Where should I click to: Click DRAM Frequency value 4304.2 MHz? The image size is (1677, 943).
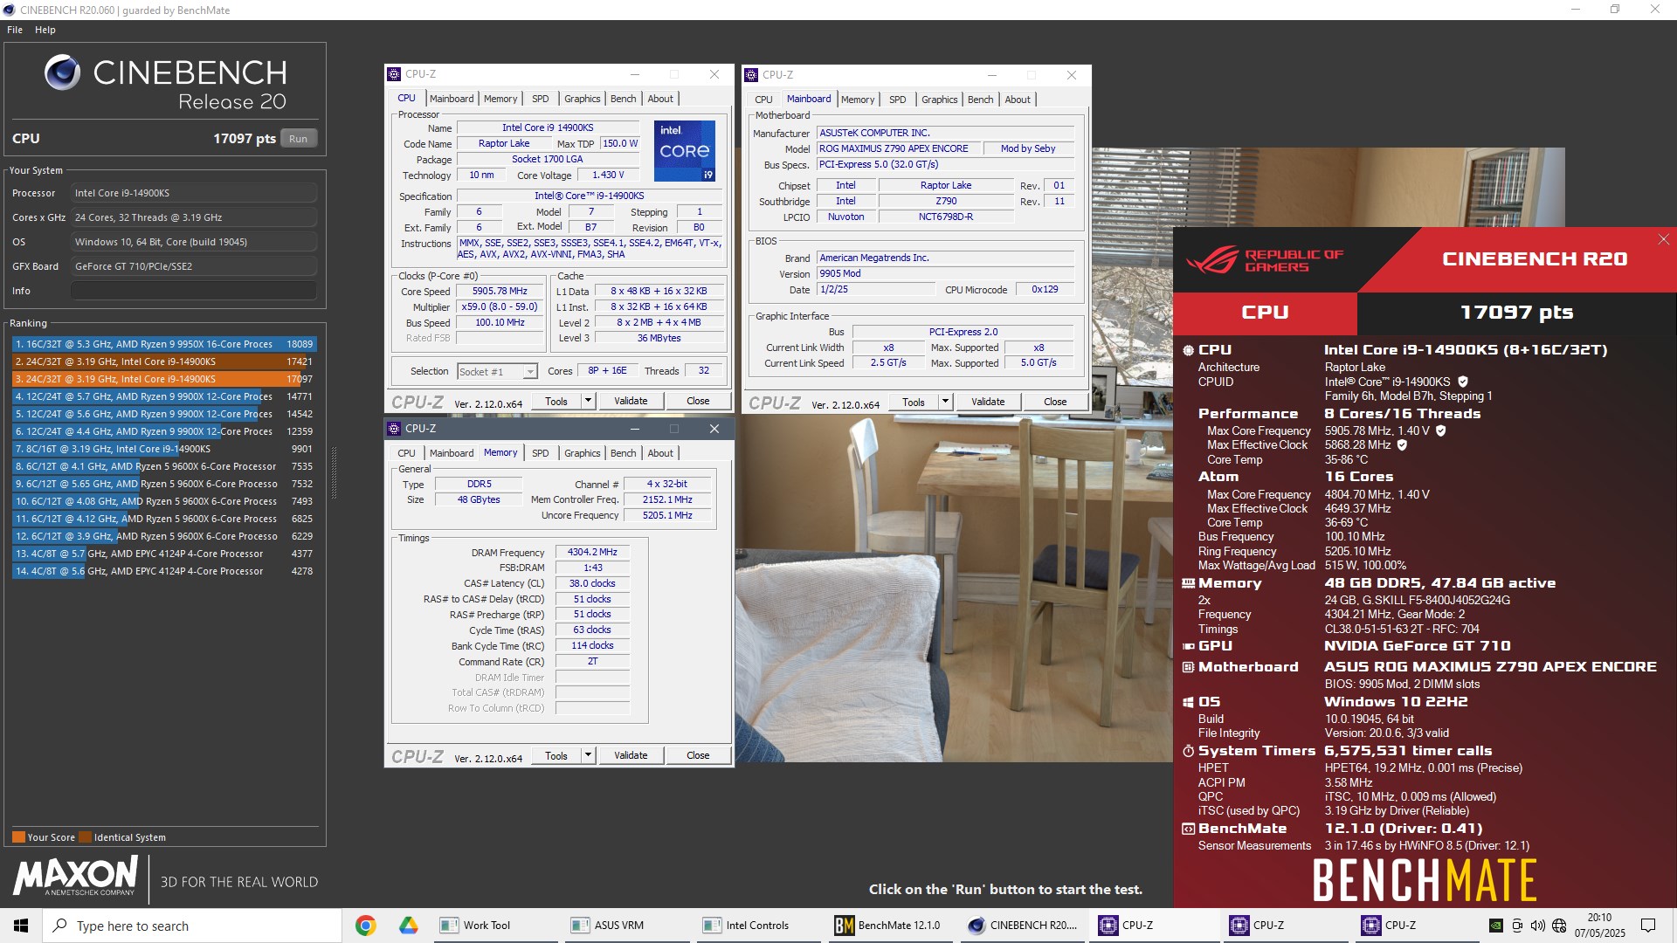click(x=592, y=553)
